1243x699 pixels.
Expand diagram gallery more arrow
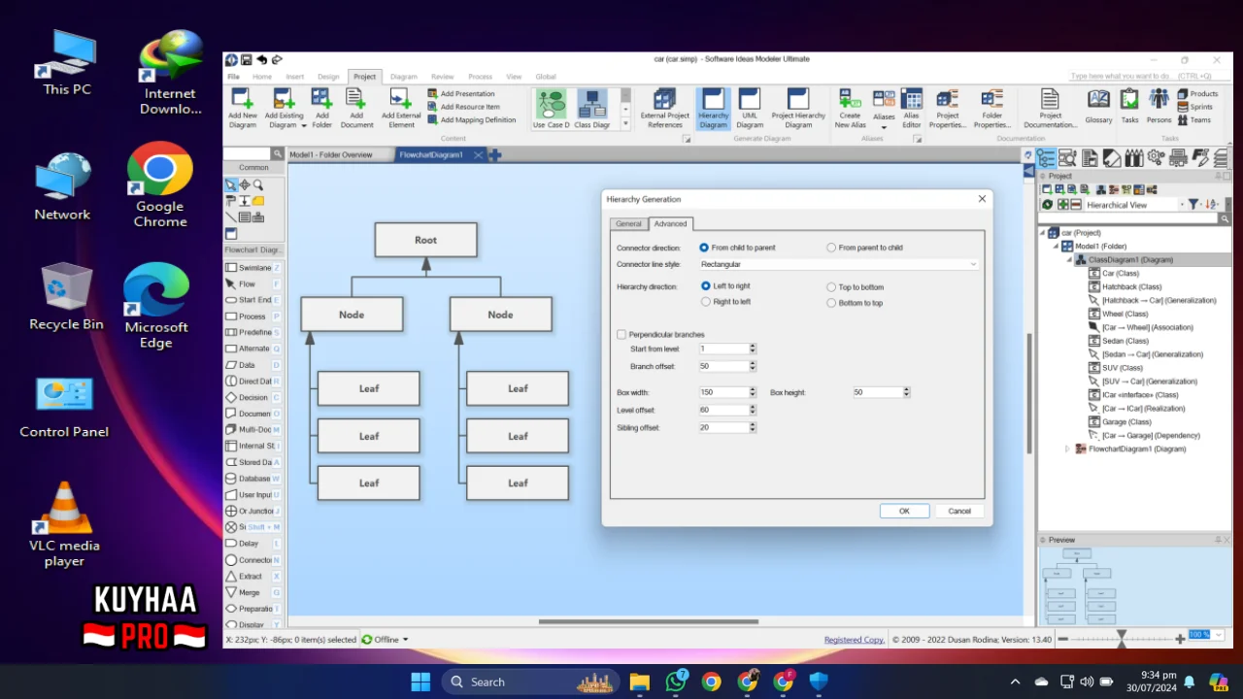626,123
